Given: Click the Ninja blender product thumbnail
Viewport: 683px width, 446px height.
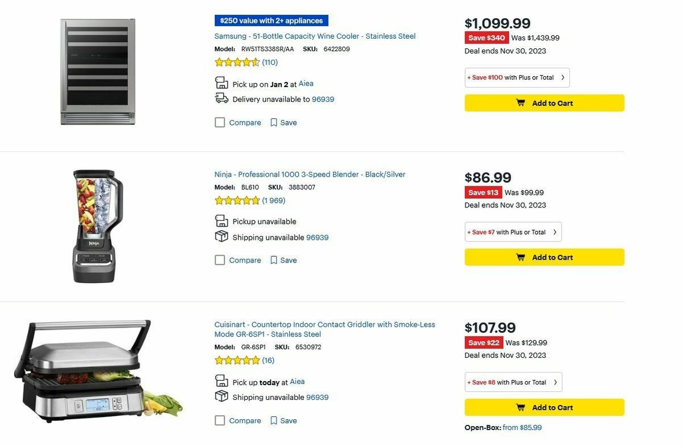Looking at the screenshot, I should pyautogui.click(x=94, y=225).
